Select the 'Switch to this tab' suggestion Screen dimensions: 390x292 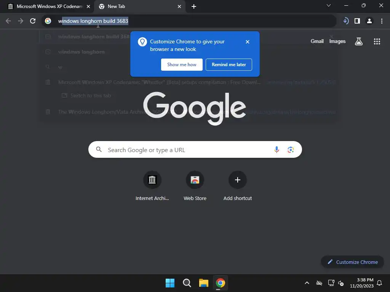click(86, 95)
